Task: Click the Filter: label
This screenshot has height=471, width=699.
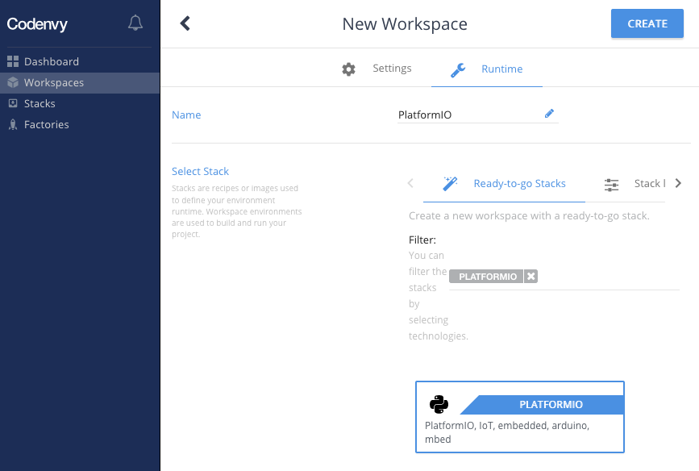Action: pyautogui.click(x=422, y=240)
